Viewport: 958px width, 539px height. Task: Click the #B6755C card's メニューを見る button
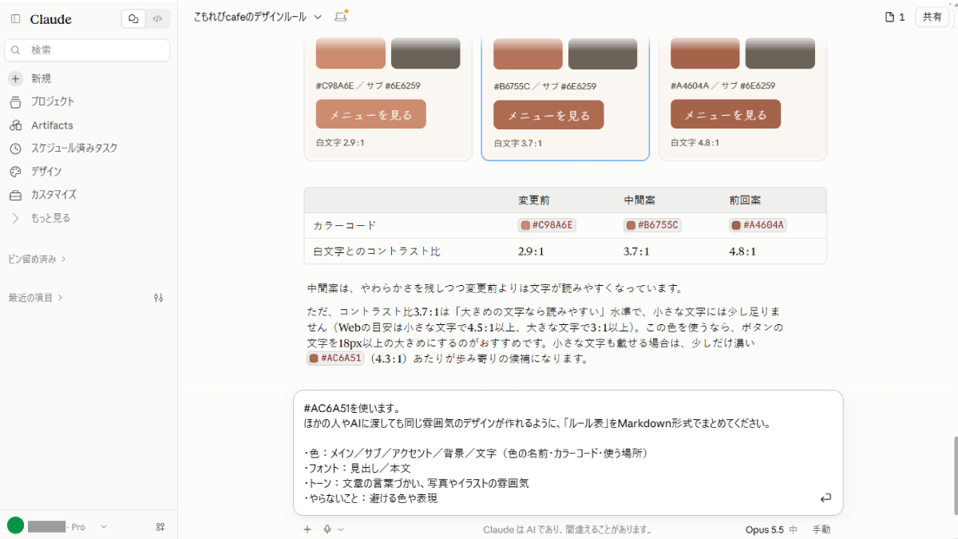(548, 115)
